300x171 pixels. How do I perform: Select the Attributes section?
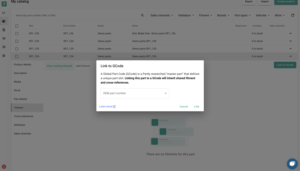27,125
